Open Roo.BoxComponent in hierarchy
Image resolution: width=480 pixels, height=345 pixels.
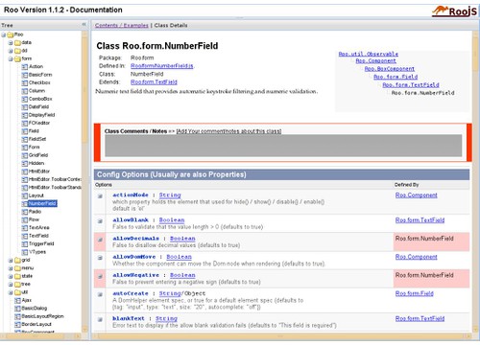(x=390, y=69)
